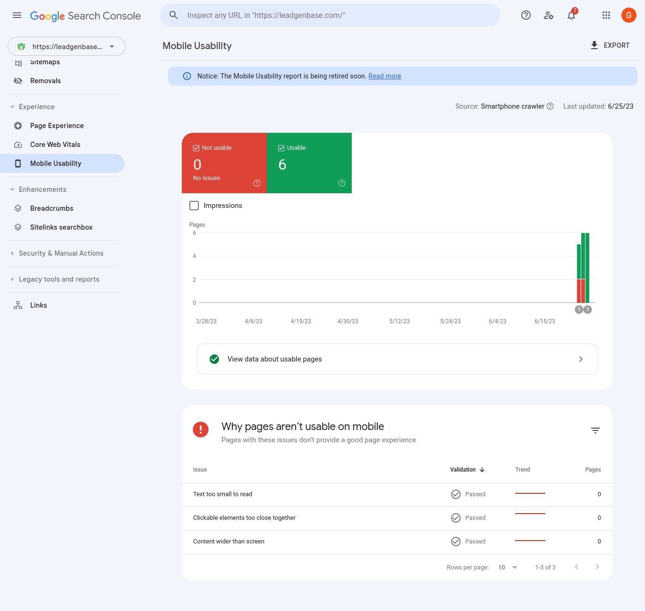Click the Inspect any URL search field
The width and height of the screenshot is (645, 611).
click(x=331, y=15)
